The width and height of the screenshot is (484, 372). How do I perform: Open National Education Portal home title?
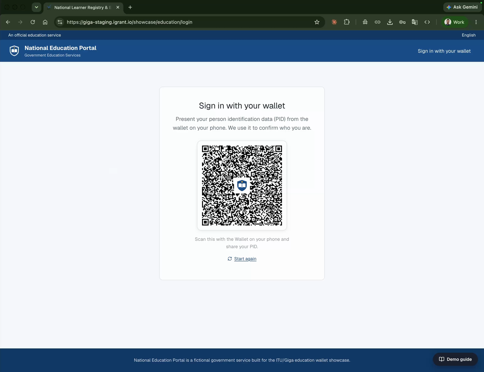pos(60,48)
